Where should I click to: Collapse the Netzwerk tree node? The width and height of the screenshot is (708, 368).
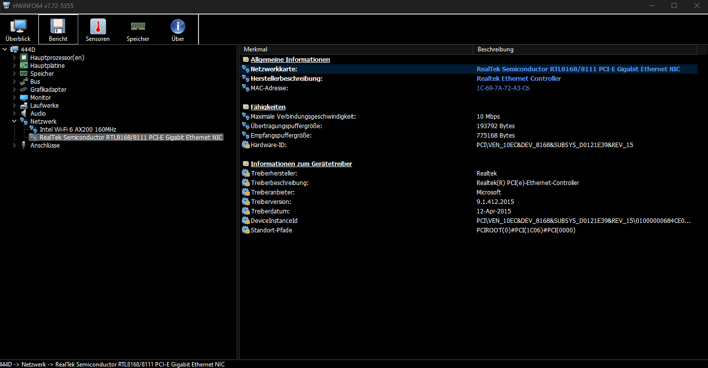tap(14, 121)
